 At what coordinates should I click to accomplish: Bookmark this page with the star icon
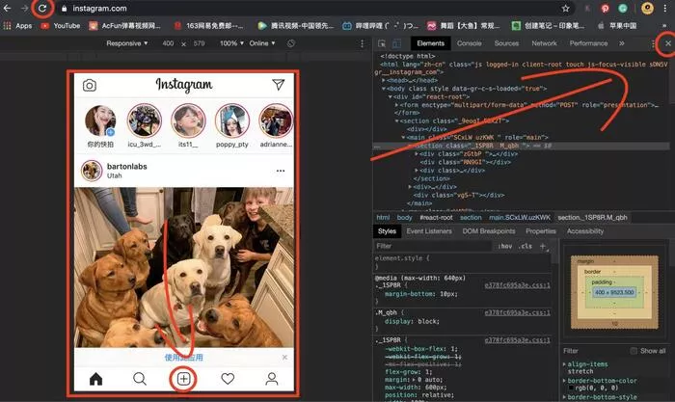566,8
